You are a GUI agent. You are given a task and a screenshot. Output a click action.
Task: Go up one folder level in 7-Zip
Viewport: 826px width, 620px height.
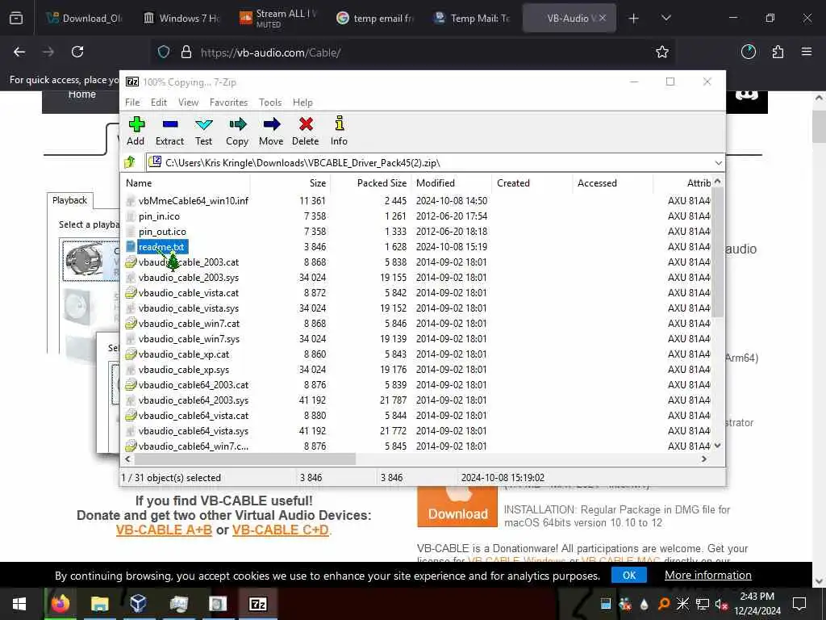(130, 162)
